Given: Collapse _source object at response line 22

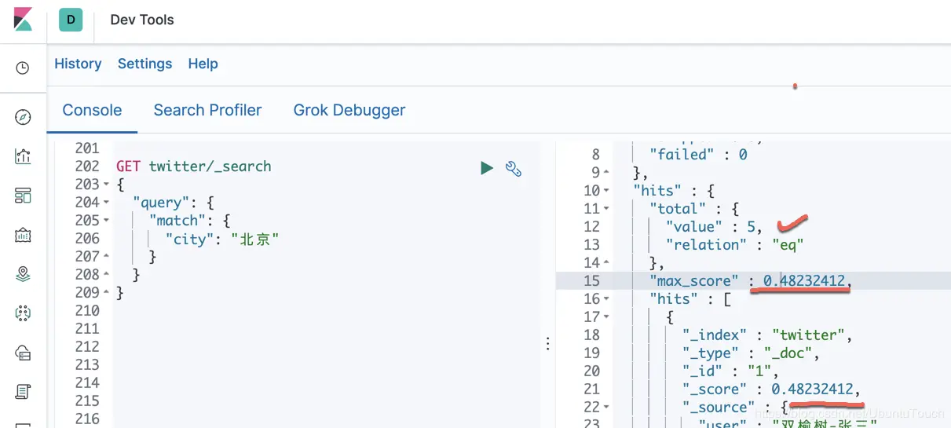Looking at the screenshot, I should [x=606, y=408].
